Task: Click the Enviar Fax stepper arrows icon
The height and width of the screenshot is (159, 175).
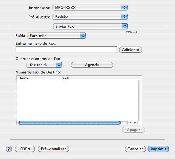Action: coord(125,26)
